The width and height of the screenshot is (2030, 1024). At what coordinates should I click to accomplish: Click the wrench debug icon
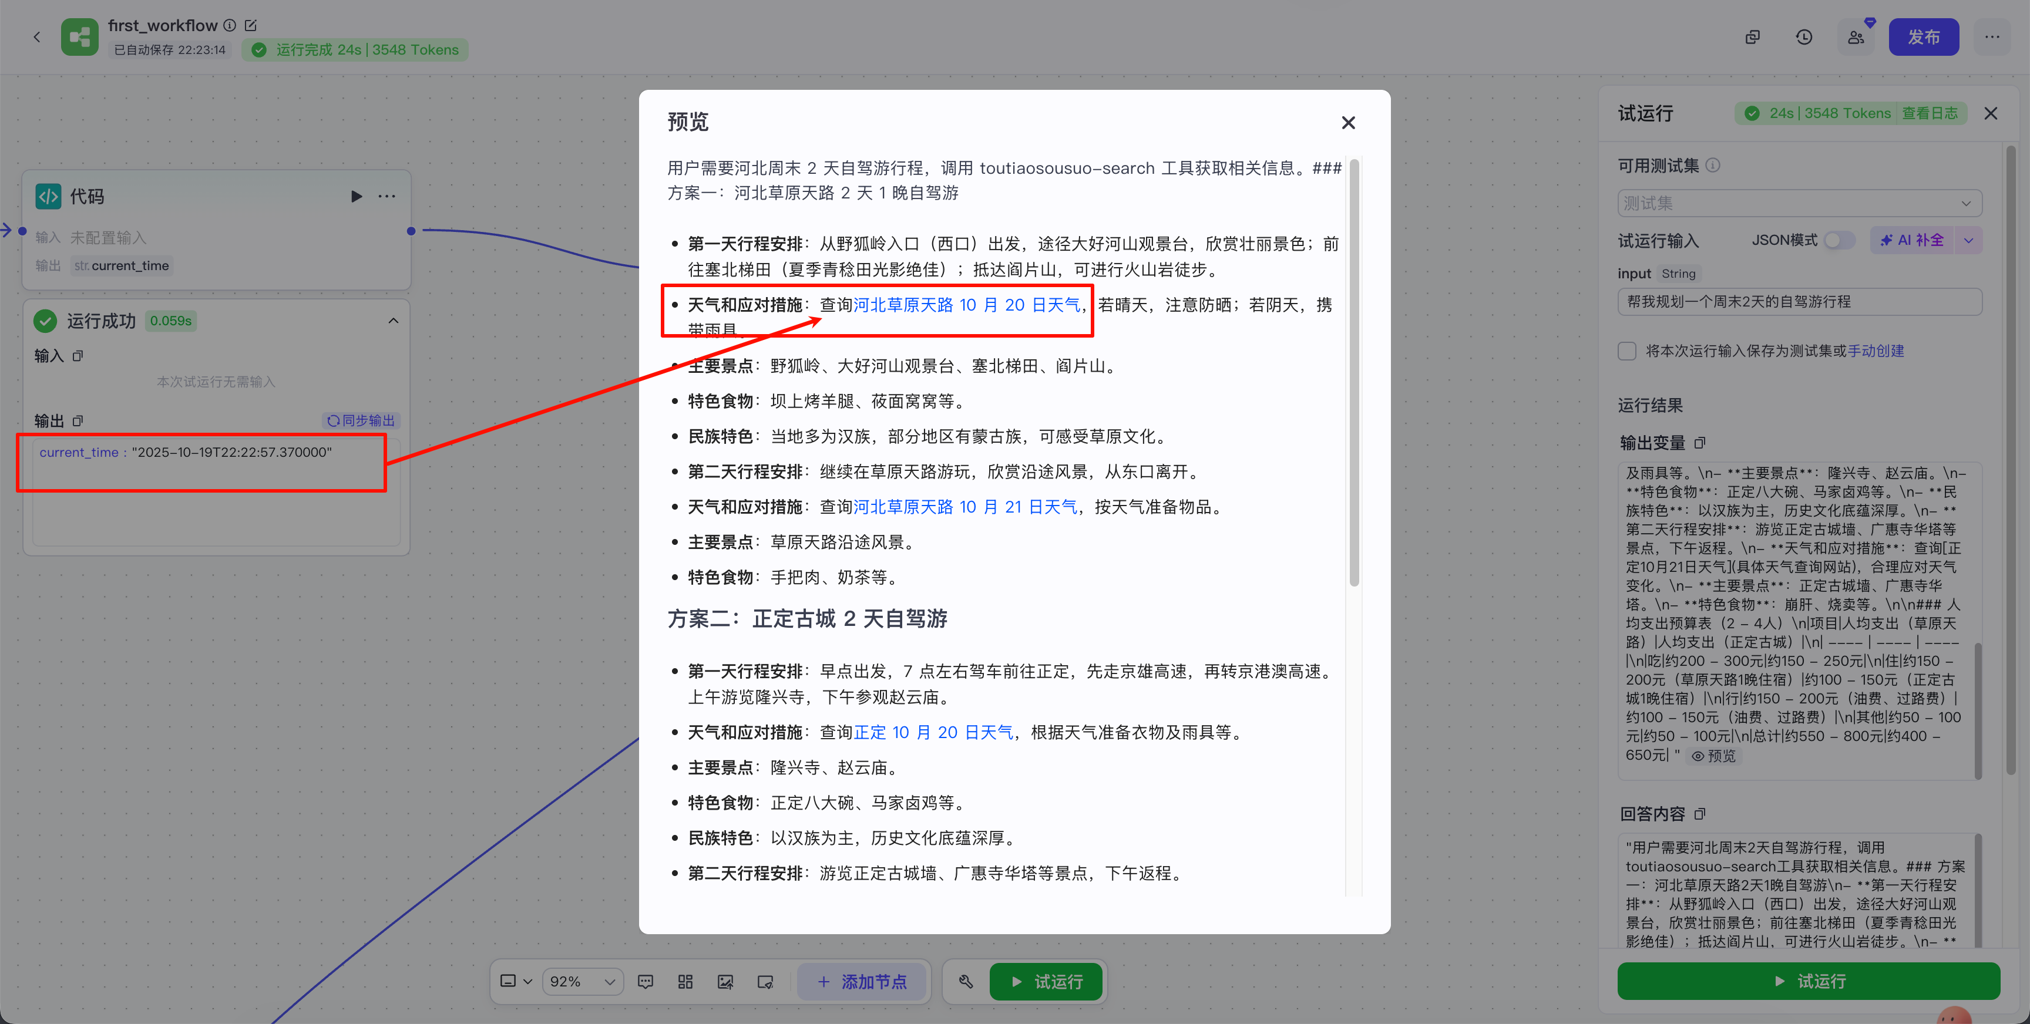click(965, 982)
